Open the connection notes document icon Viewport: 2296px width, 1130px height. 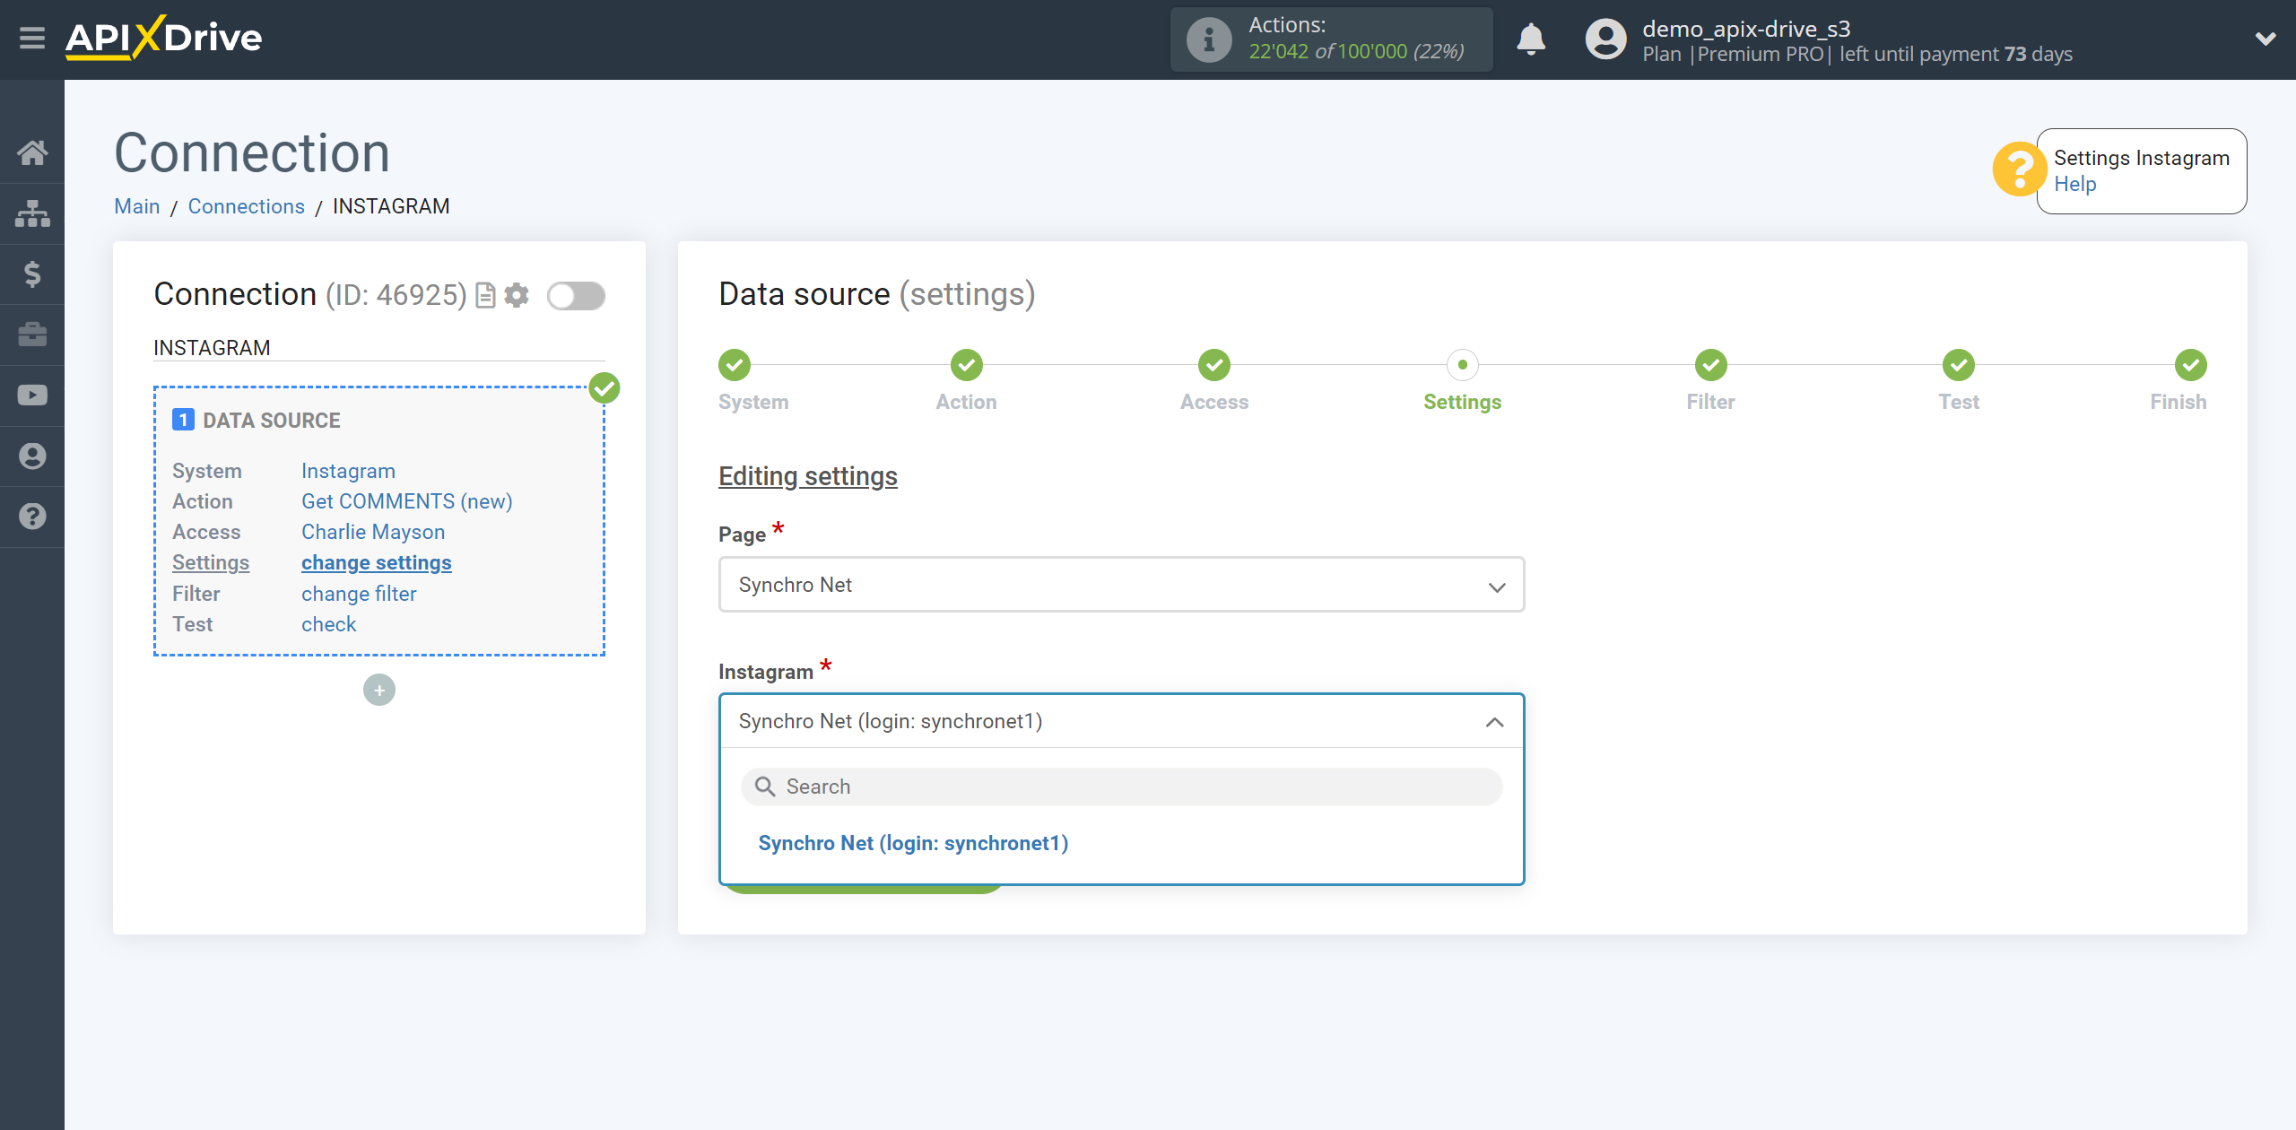[485, 295]
